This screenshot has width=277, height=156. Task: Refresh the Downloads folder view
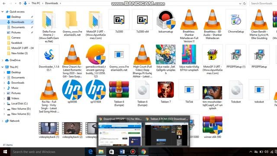pos(245,3)
